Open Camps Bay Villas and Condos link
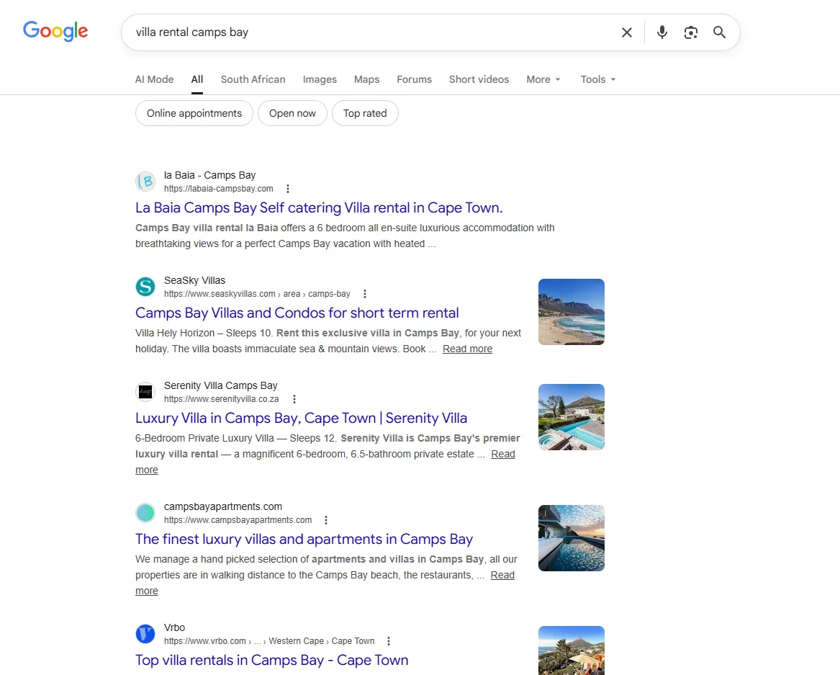 (297, 313)
